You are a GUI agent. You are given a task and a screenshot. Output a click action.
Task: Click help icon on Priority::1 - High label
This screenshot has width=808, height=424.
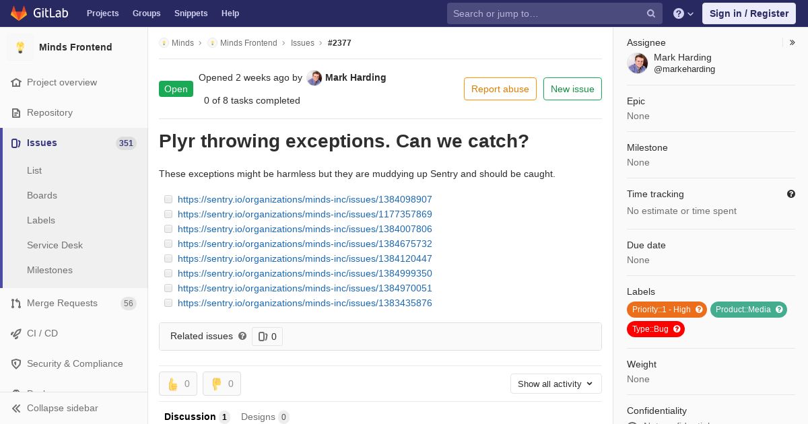[699, 310]
